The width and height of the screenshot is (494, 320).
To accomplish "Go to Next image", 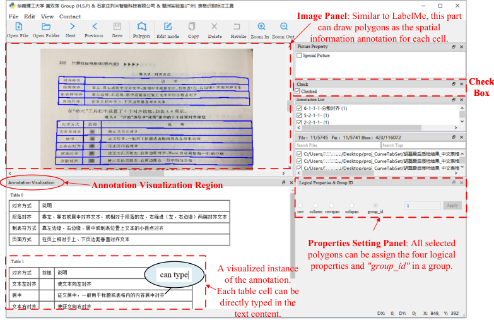I will point(72,26).
